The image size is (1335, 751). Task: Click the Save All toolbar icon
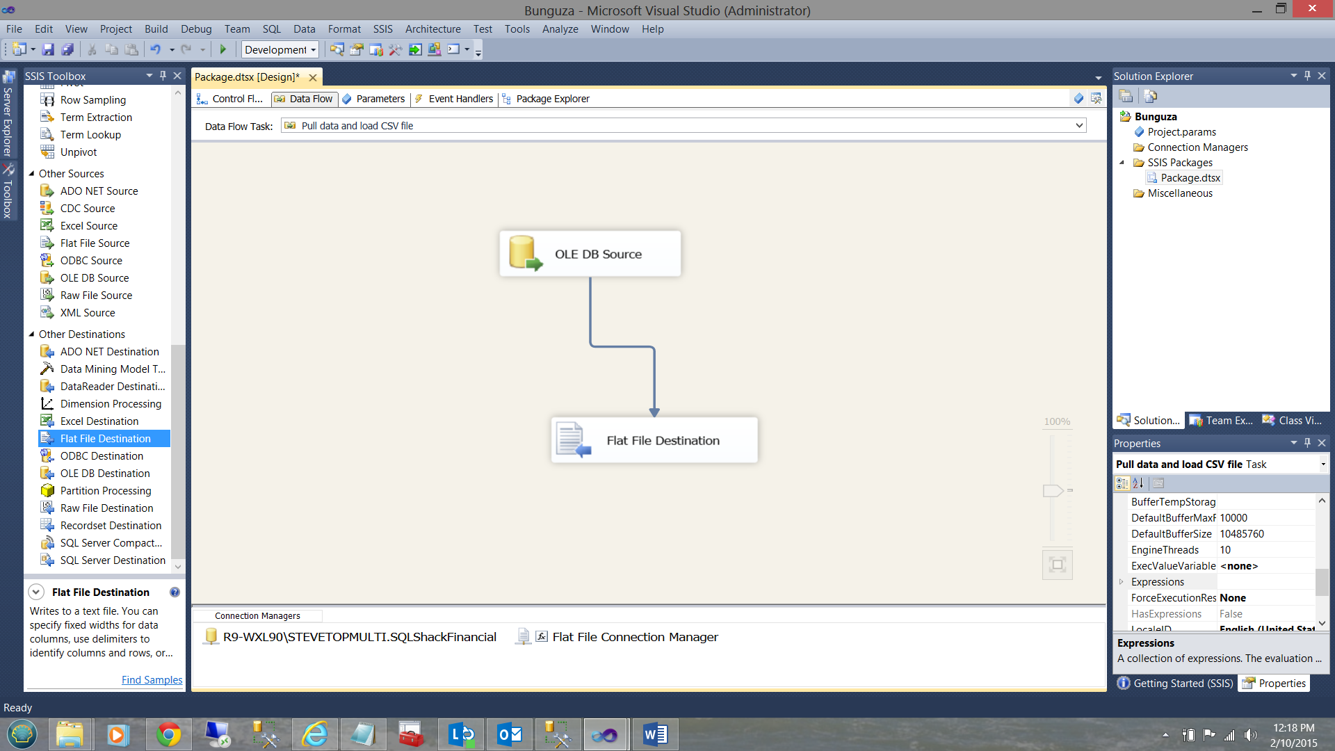tap(67, 49)
